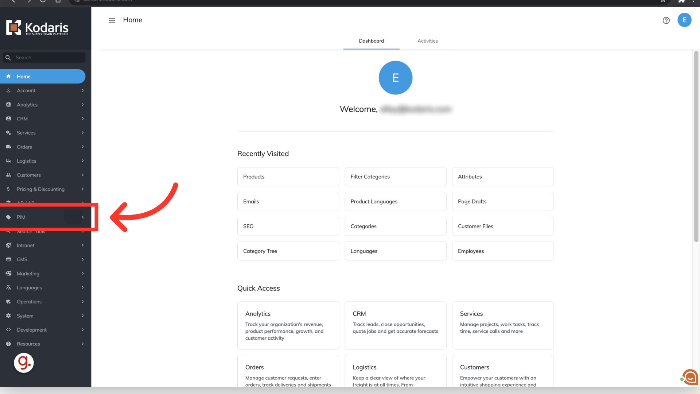Screen dimensions: 700x394
Task: Expand the Customers section chevron
Action: click(x=83, y=175)
